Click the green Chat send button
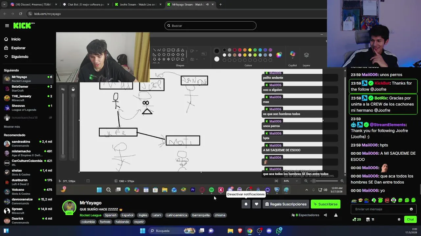This screenshot has height=236, width=421. [x=410, y=219]
